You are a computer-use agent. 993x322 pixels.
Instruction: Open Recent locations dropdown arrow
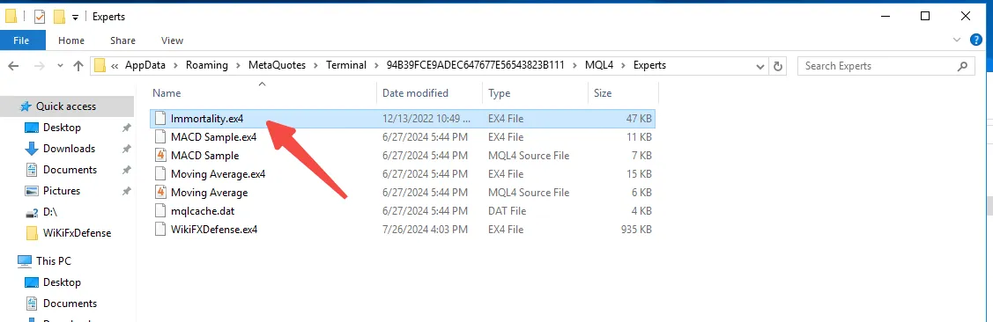point(60,66)
